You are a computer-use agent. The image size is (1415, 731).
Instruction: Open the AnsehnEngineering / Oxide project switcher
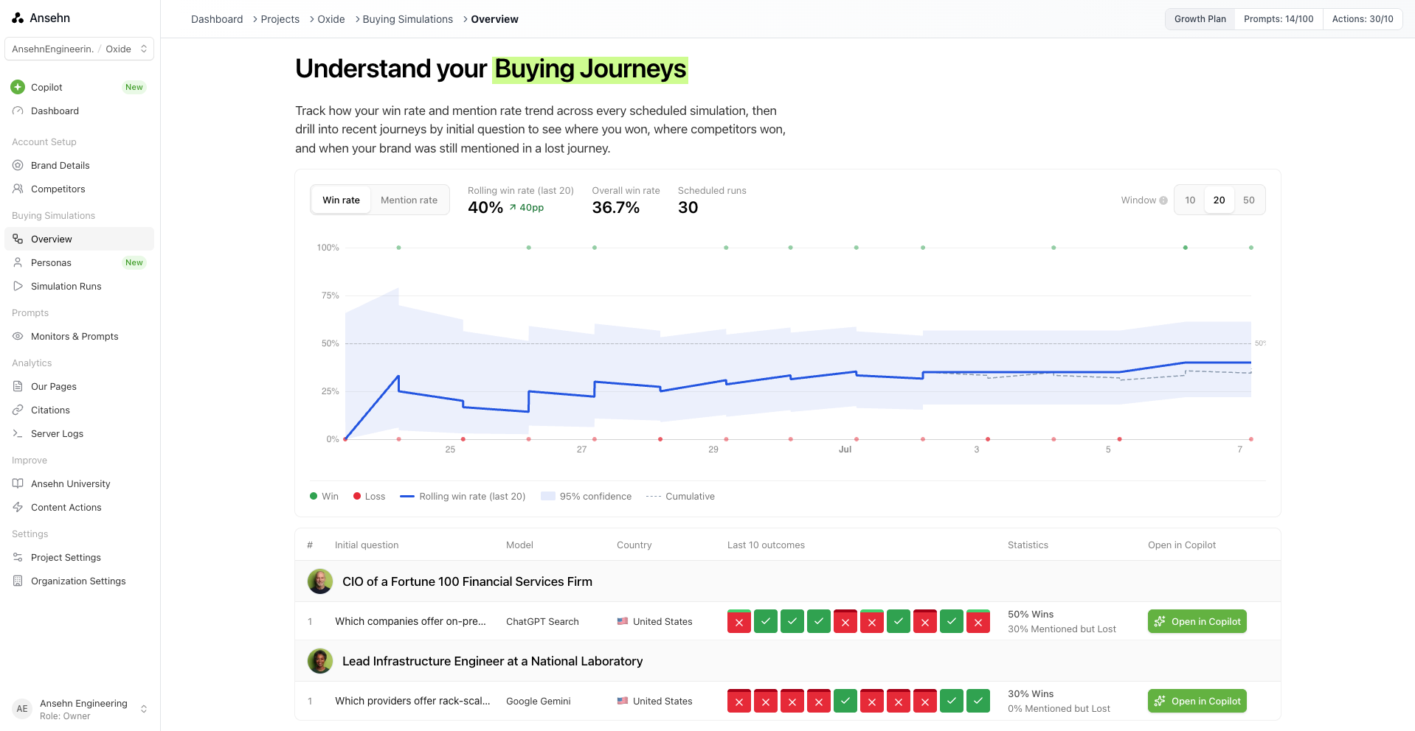click(x=80, y=49)
